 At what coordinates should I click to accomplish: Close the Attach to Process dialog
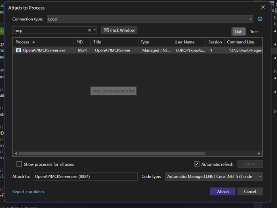coord(263,7)
